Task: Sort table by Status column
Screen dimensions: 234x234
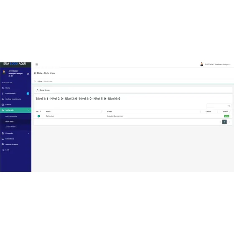Action: click(x=226, y=112)
